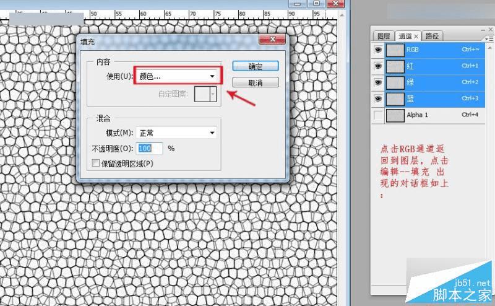Select the RGB channel row label
Viewport: 495px width, 306px height.
pos(412,50)
